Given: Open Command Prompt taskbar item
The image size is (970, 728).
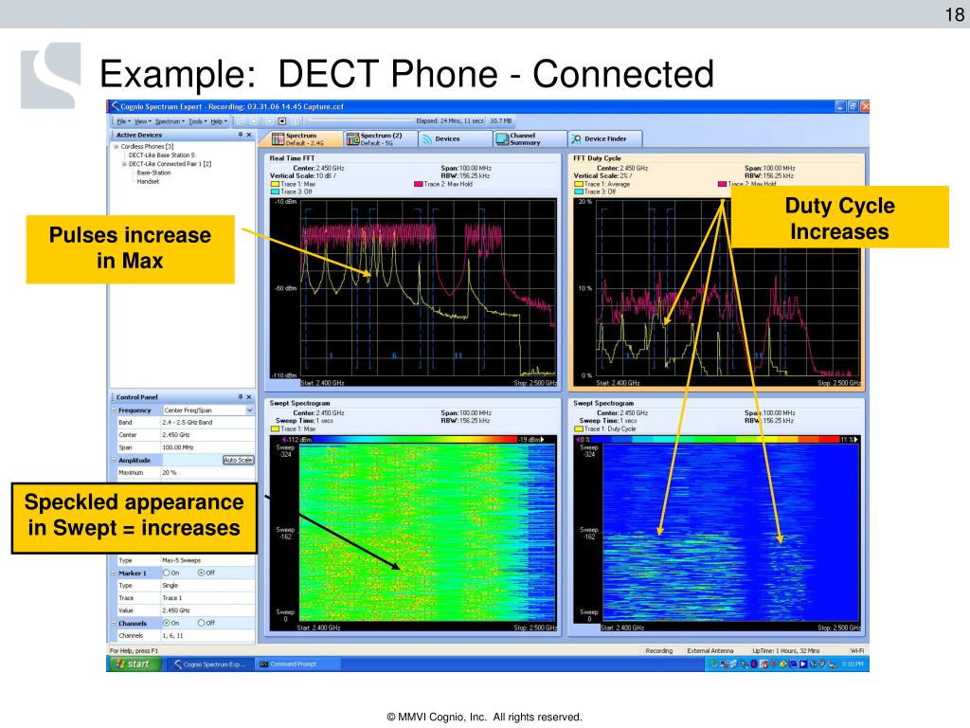Looking at the screenshot, I should [x=296, y=664].
